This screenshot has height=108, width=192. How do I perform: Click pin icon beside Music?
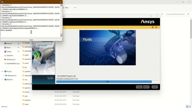19,47
